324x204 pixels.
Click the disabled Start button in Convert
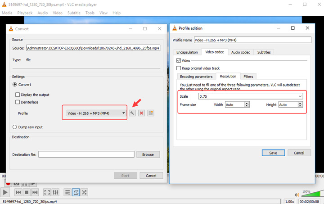pos(125,176)
